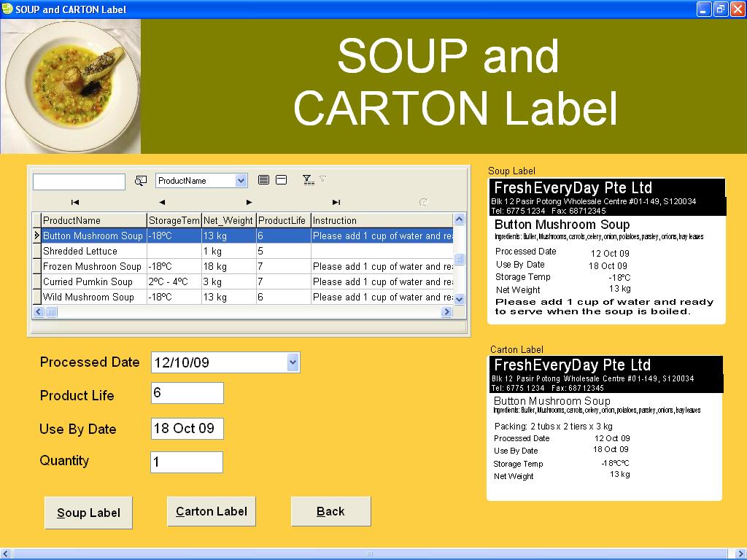Jump to the last record icon
The image size is (747, 560).
(x=336, y=202)
